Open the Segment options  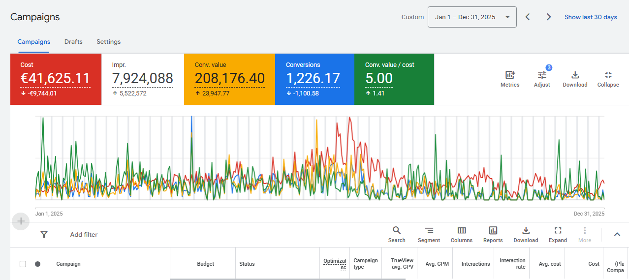pos(429,235)
